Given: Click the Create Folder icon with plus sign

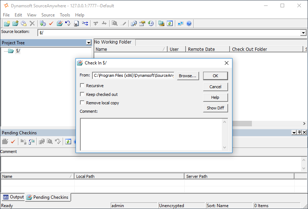Looking at the screenshot, I should [15, 23].
